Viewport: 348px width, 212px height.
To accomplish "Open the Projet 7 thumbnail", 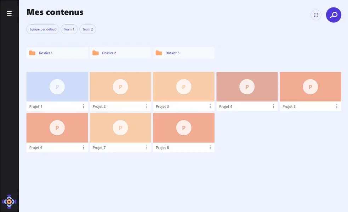I will tap(120, 128).
